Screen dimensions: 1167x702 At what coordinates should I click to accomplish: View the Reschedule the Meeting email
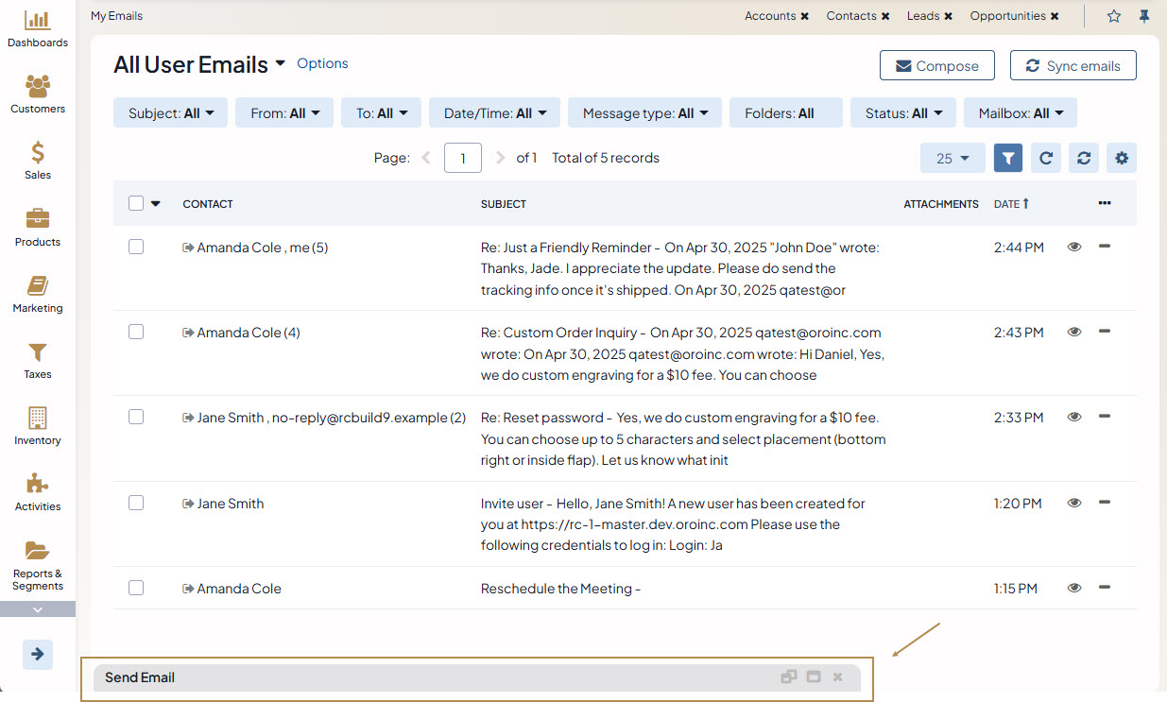tap(1074, 588)
